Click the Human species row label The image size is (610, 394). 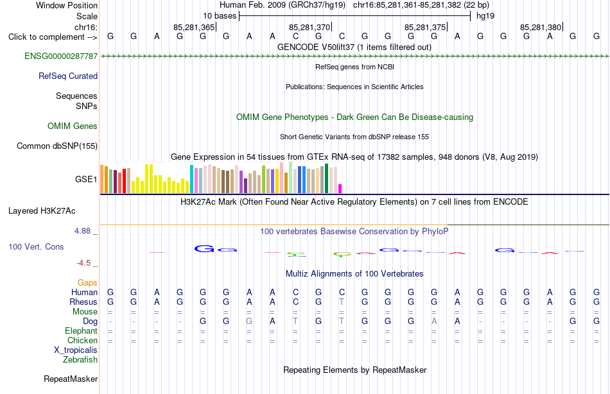coord(84,292)
